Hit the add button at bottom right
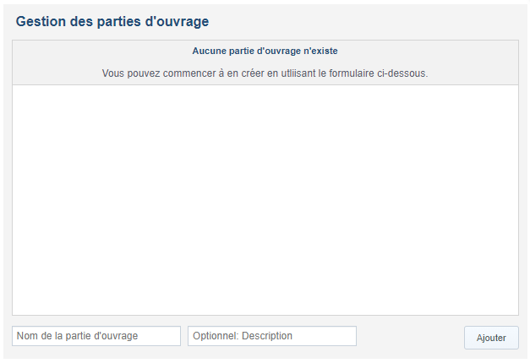530x363 pixels. click(490, 338)
